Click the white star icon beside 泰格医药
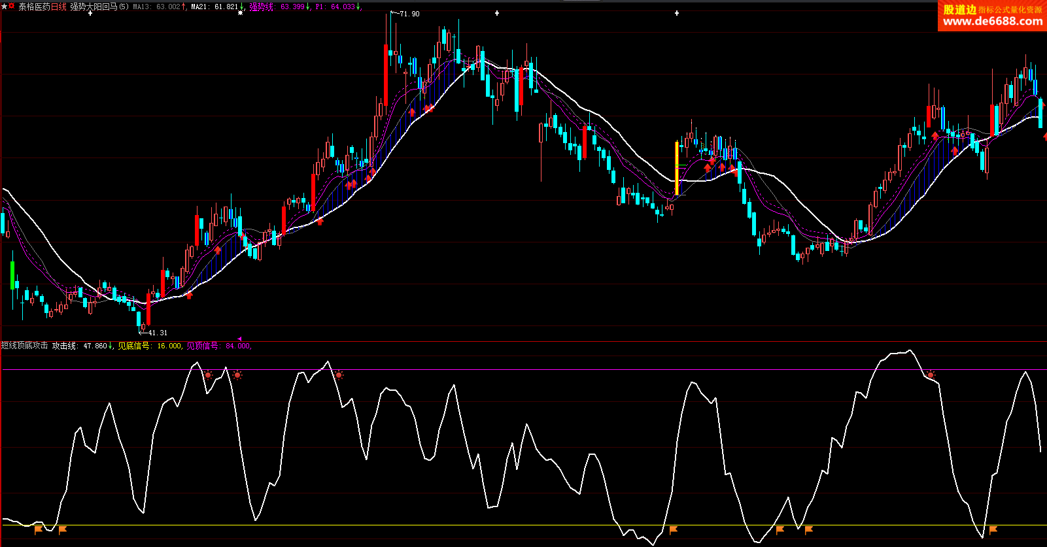 pyautogui.click(x=4, y=7)
